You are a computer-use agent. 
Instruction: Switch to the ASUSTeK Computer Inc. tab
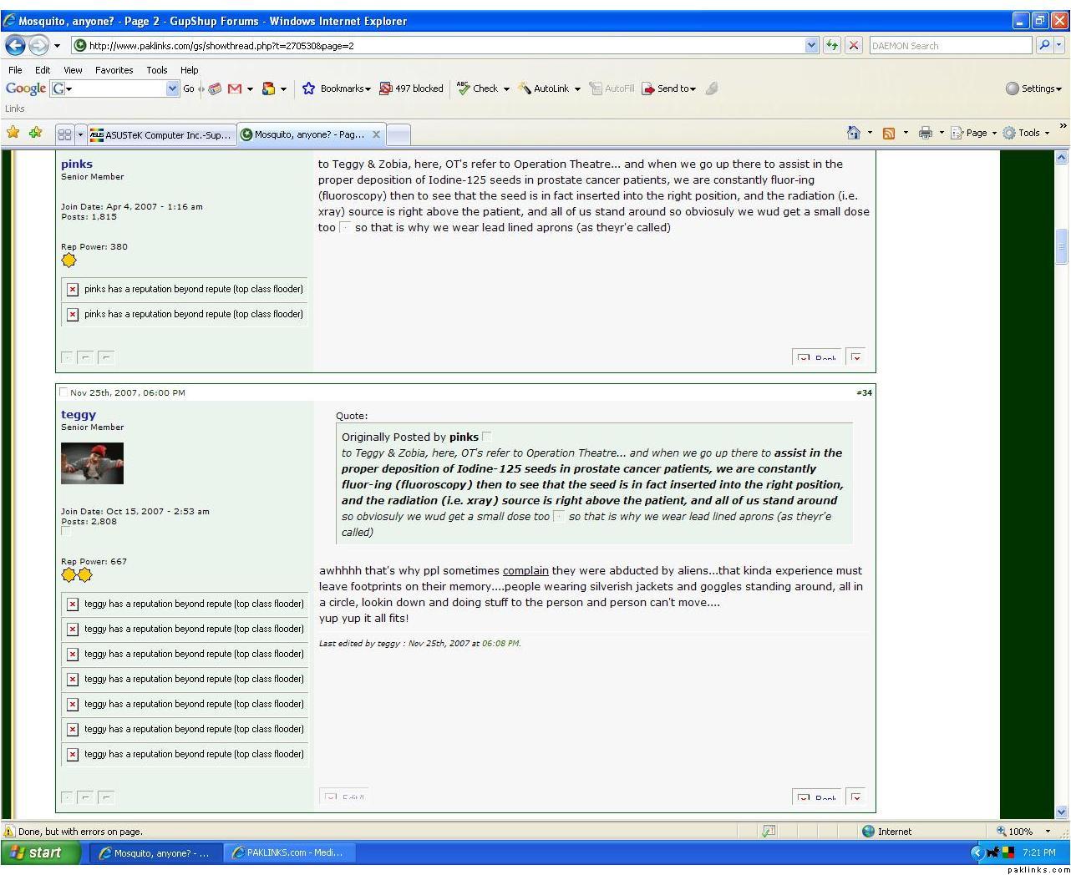[160, 134]
